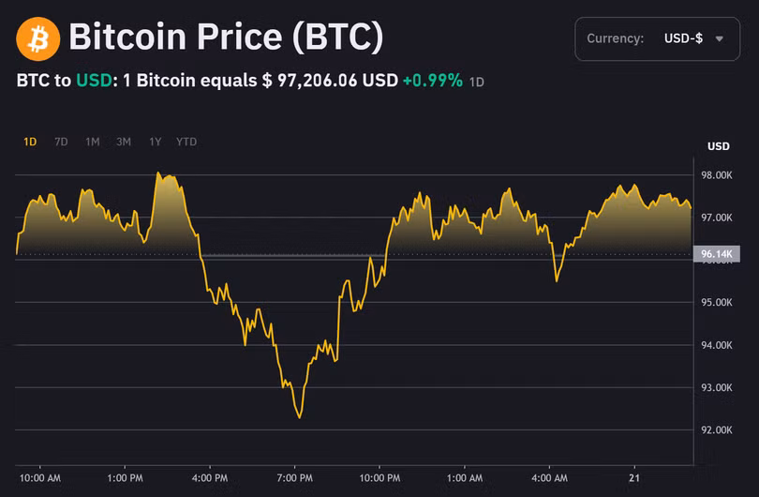This screenshot has height=497, width=759.
Task: Click the Bitcoin Price (BTC) heading
Action: [x=226, y=37]
